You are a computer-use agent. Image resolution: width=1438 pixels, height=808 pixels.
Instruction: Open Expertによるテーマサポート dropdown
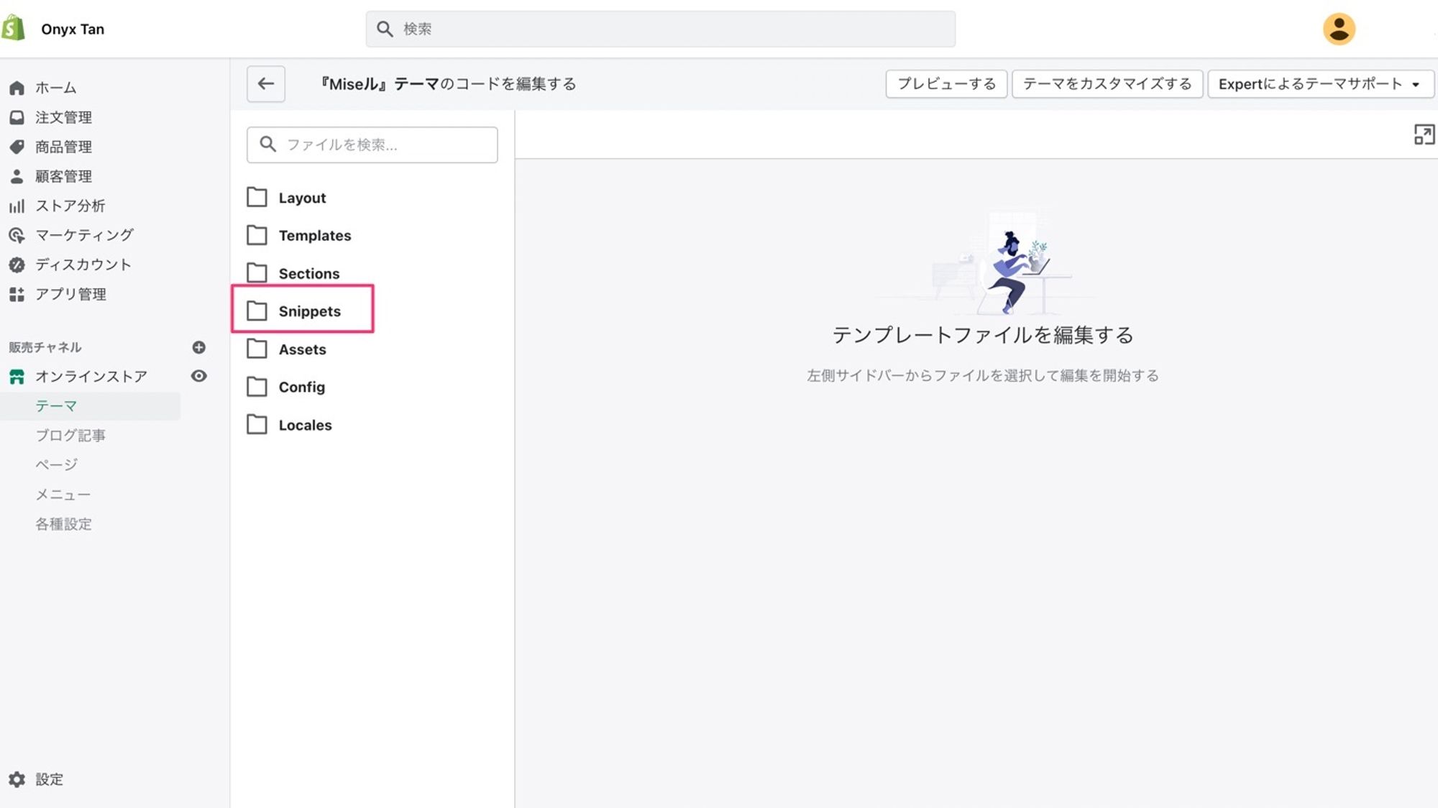pos(1321,83)
